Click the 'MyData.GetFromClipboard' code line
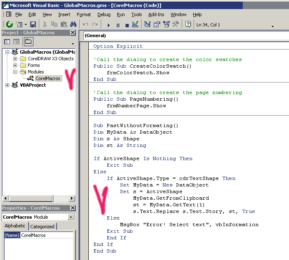289x260 pixels. 171,198
